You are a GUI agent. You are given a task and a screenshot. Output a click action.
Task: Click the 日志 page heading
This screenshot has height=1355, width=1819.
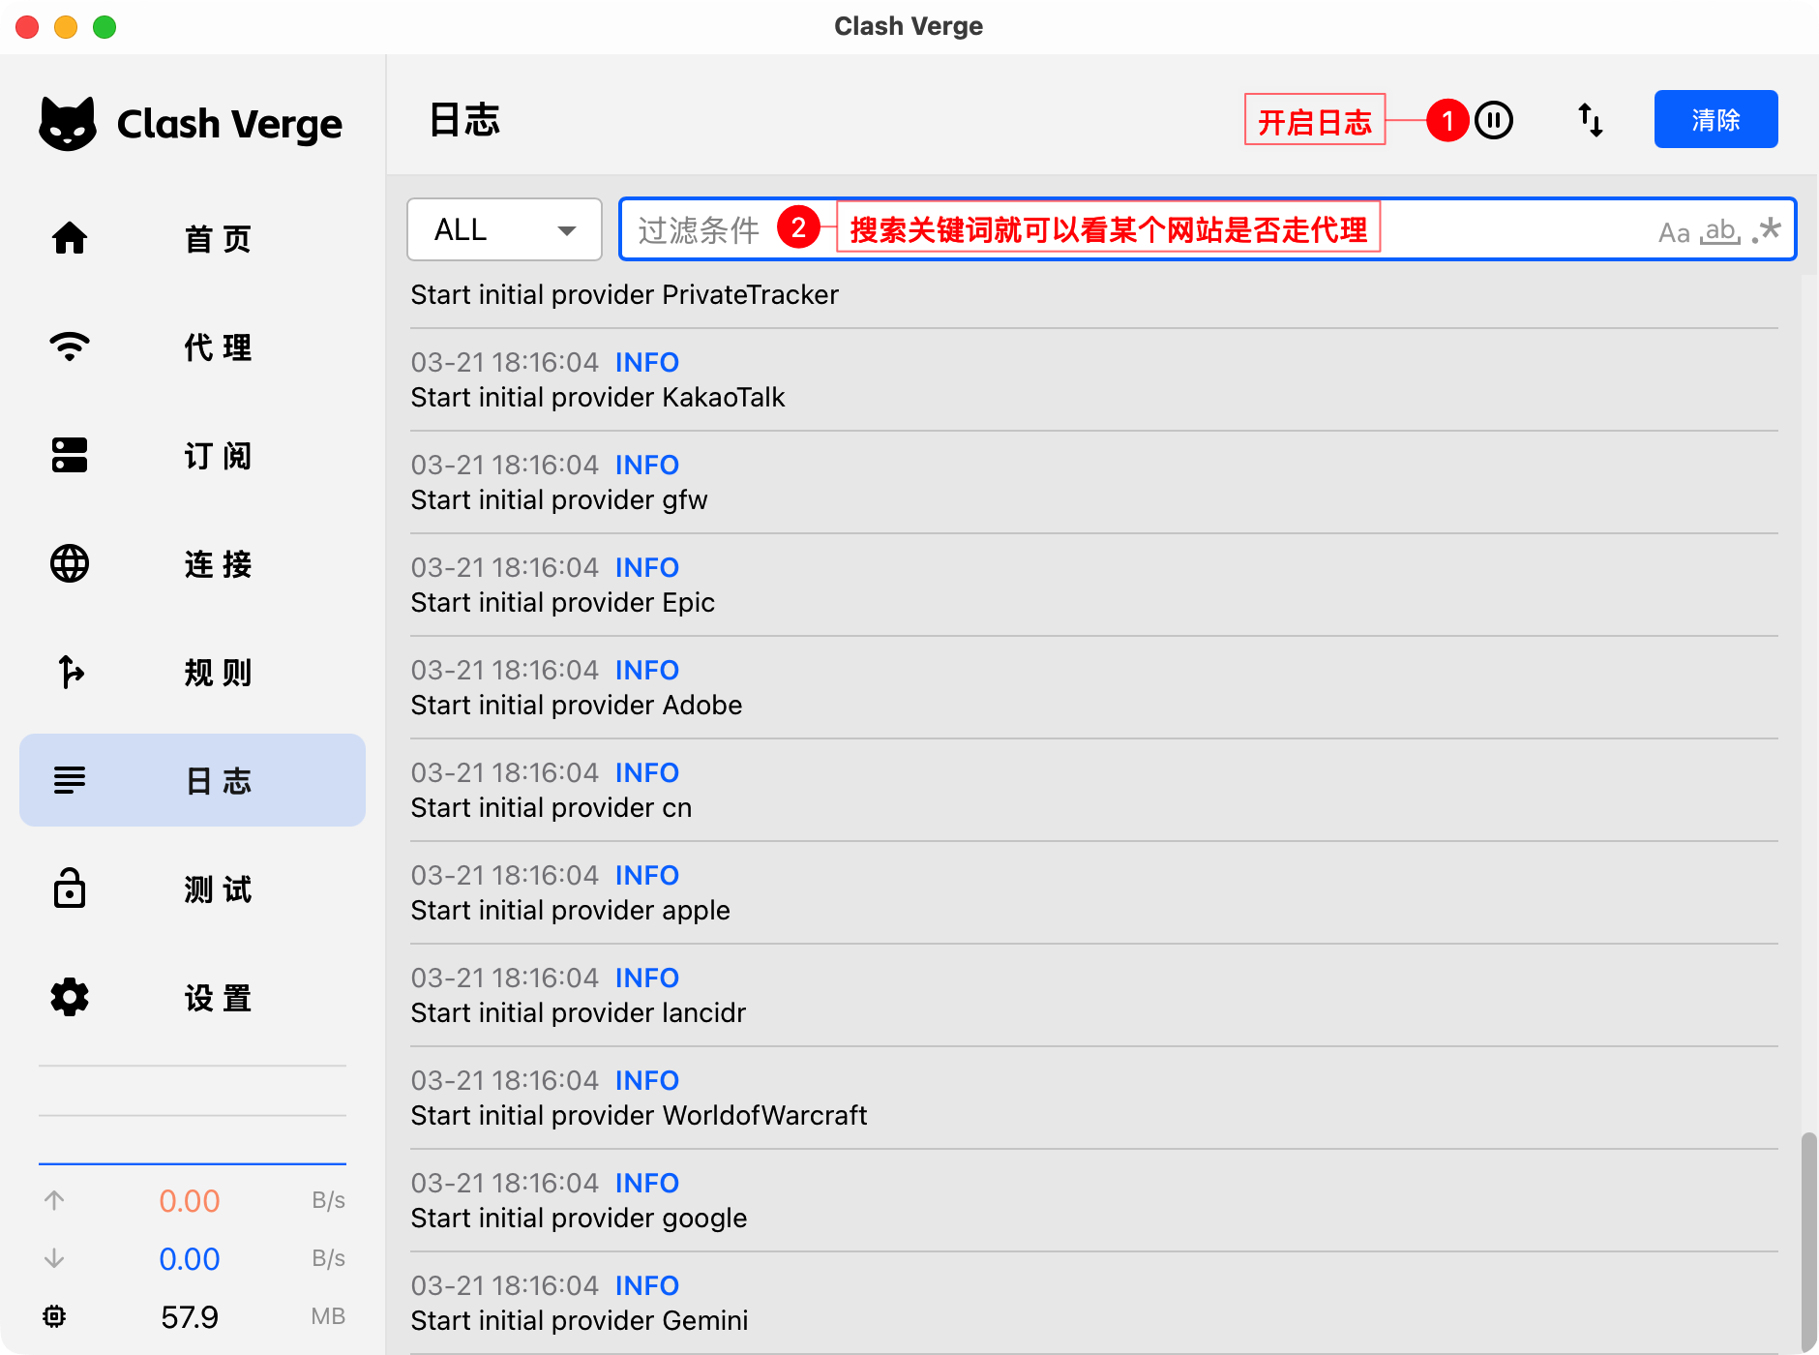pos(464,120)
